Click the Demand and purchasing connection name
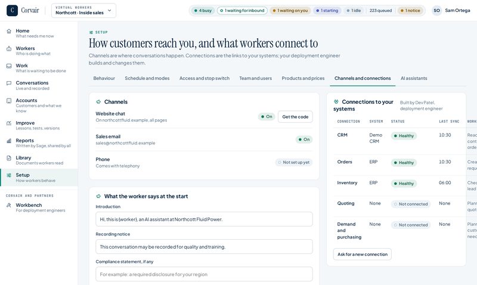 [x=349, y=231]
